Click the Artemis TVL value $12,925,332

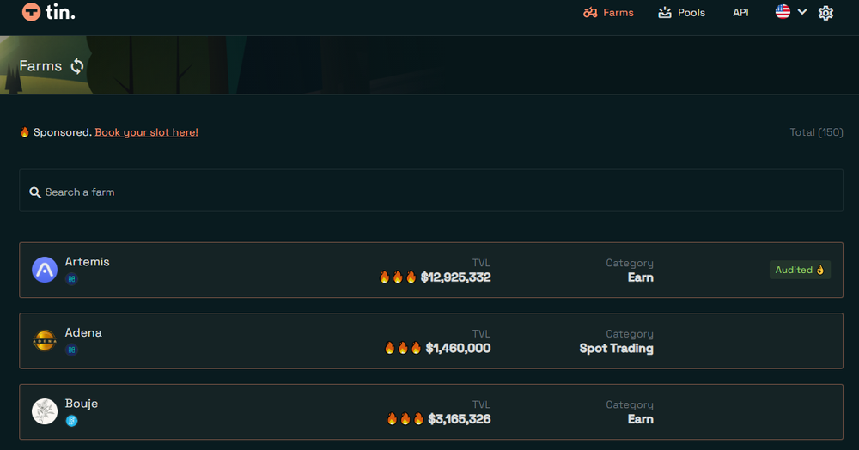455,277
